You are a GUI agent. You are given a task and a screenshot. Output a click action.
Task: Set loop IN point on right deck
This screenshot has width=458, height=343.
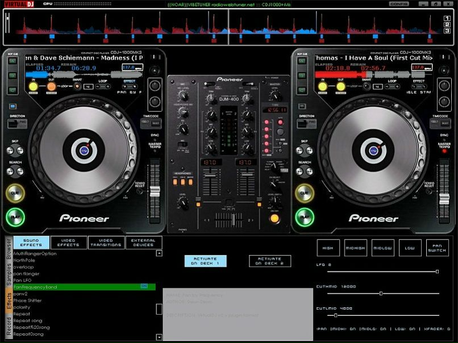click(322, 86)
